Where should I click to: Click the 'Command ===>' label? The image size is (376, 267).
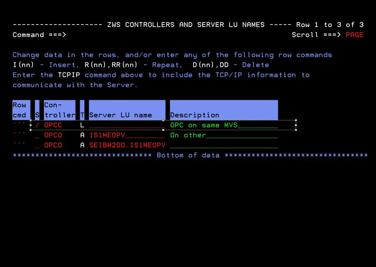click(39, 35)
